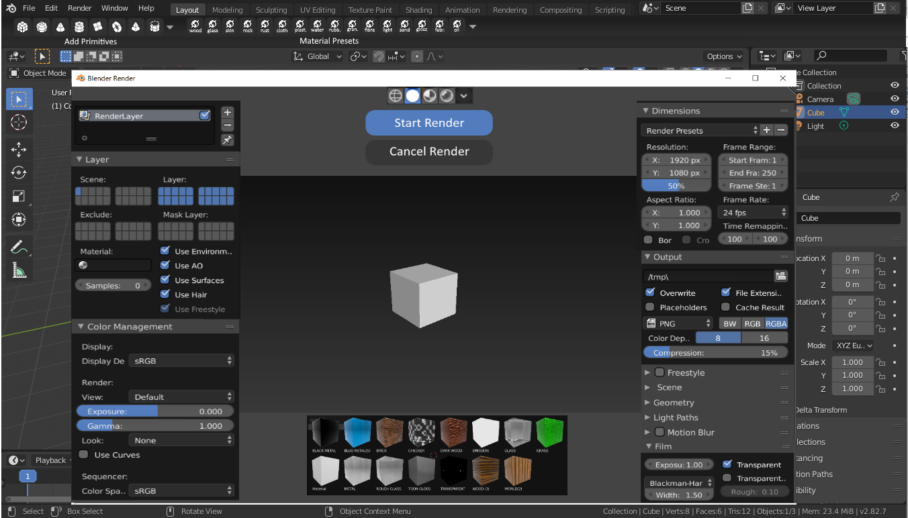Viewport: 908px width, 518px height.
Task: Pin the render layer with pin icon
Action: 227,140
